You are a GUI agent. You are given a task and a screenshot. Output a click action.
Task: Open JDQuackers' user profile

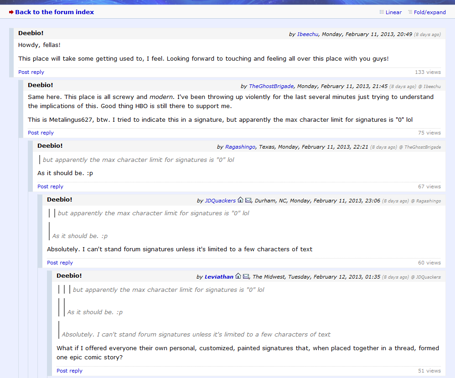(x=220, y=201)
